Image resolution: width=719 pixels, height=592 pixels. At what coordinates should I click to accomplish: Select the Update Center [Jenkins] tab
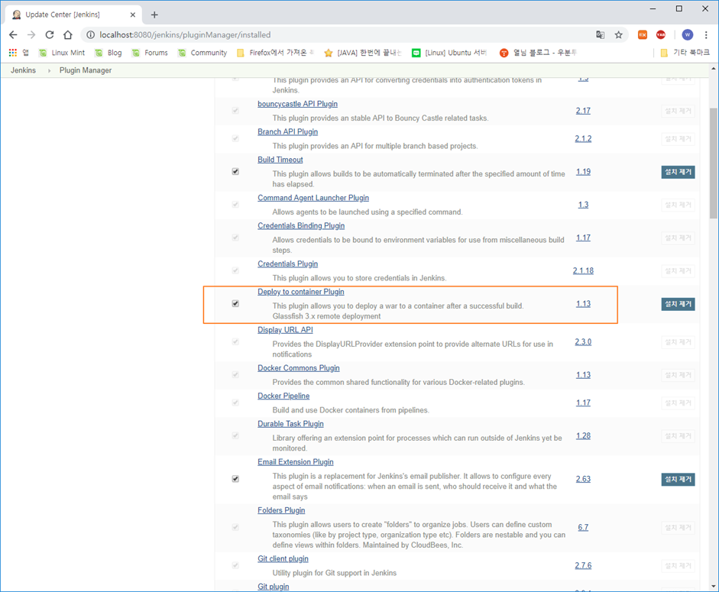[73, 15]
